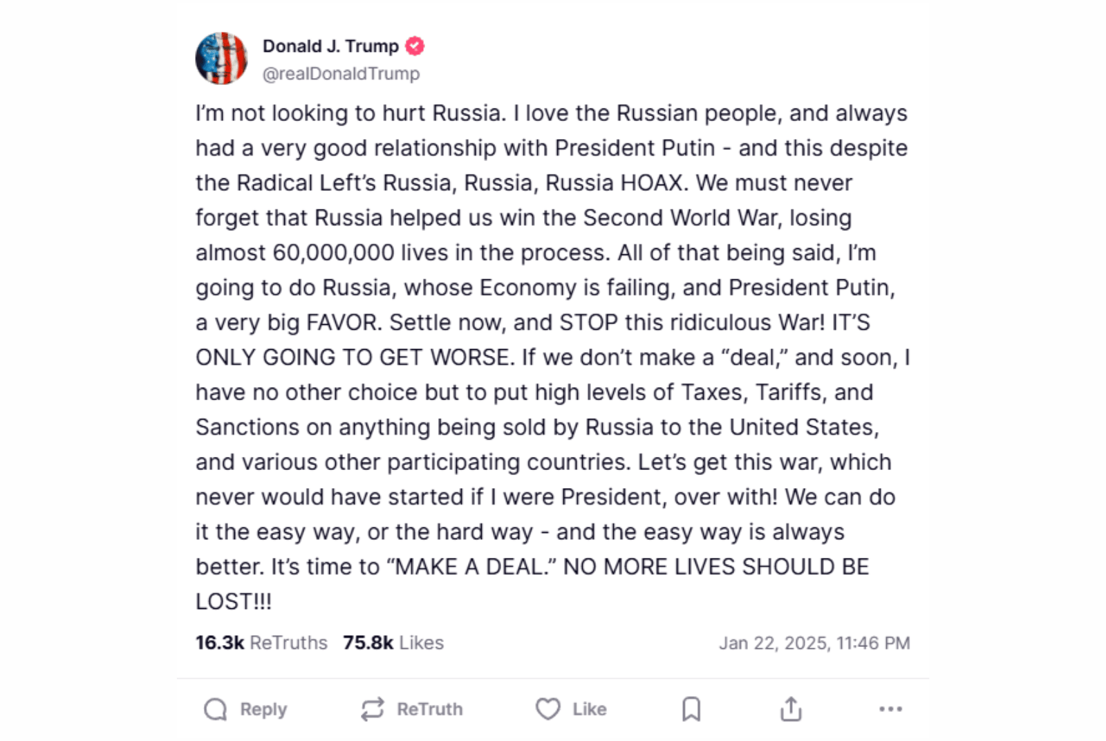
Task: Click the Jan 22, 2025 timestamp
Action: pyautogui.click(x=814, y=644)
